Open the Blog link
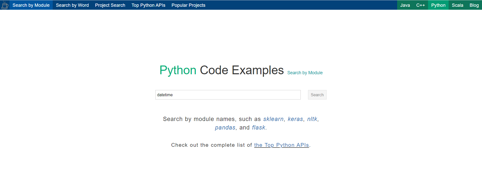The height and width of the screenshot is (185, 482). tap(474, 5)
